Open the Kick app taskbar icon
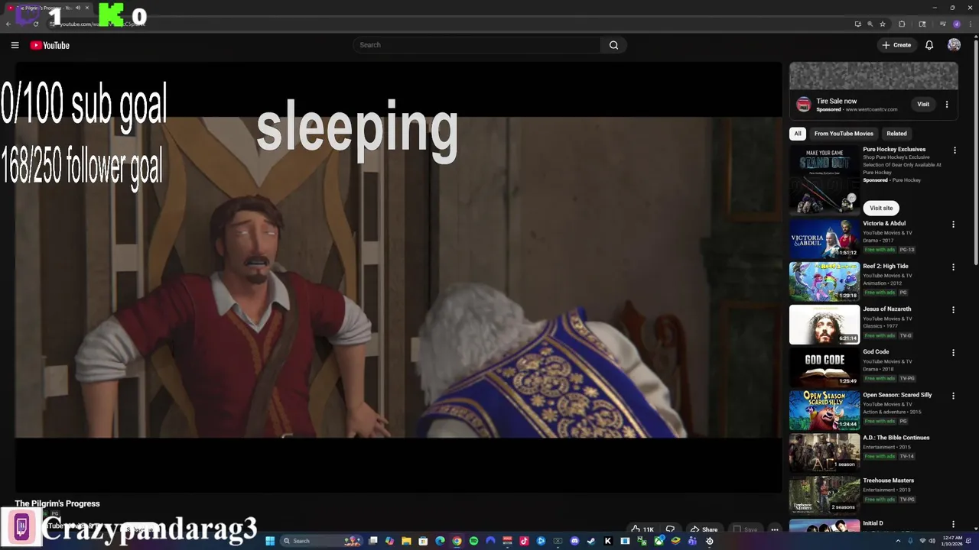The height and width of the screenshot is (550, 979). [608, 541]
